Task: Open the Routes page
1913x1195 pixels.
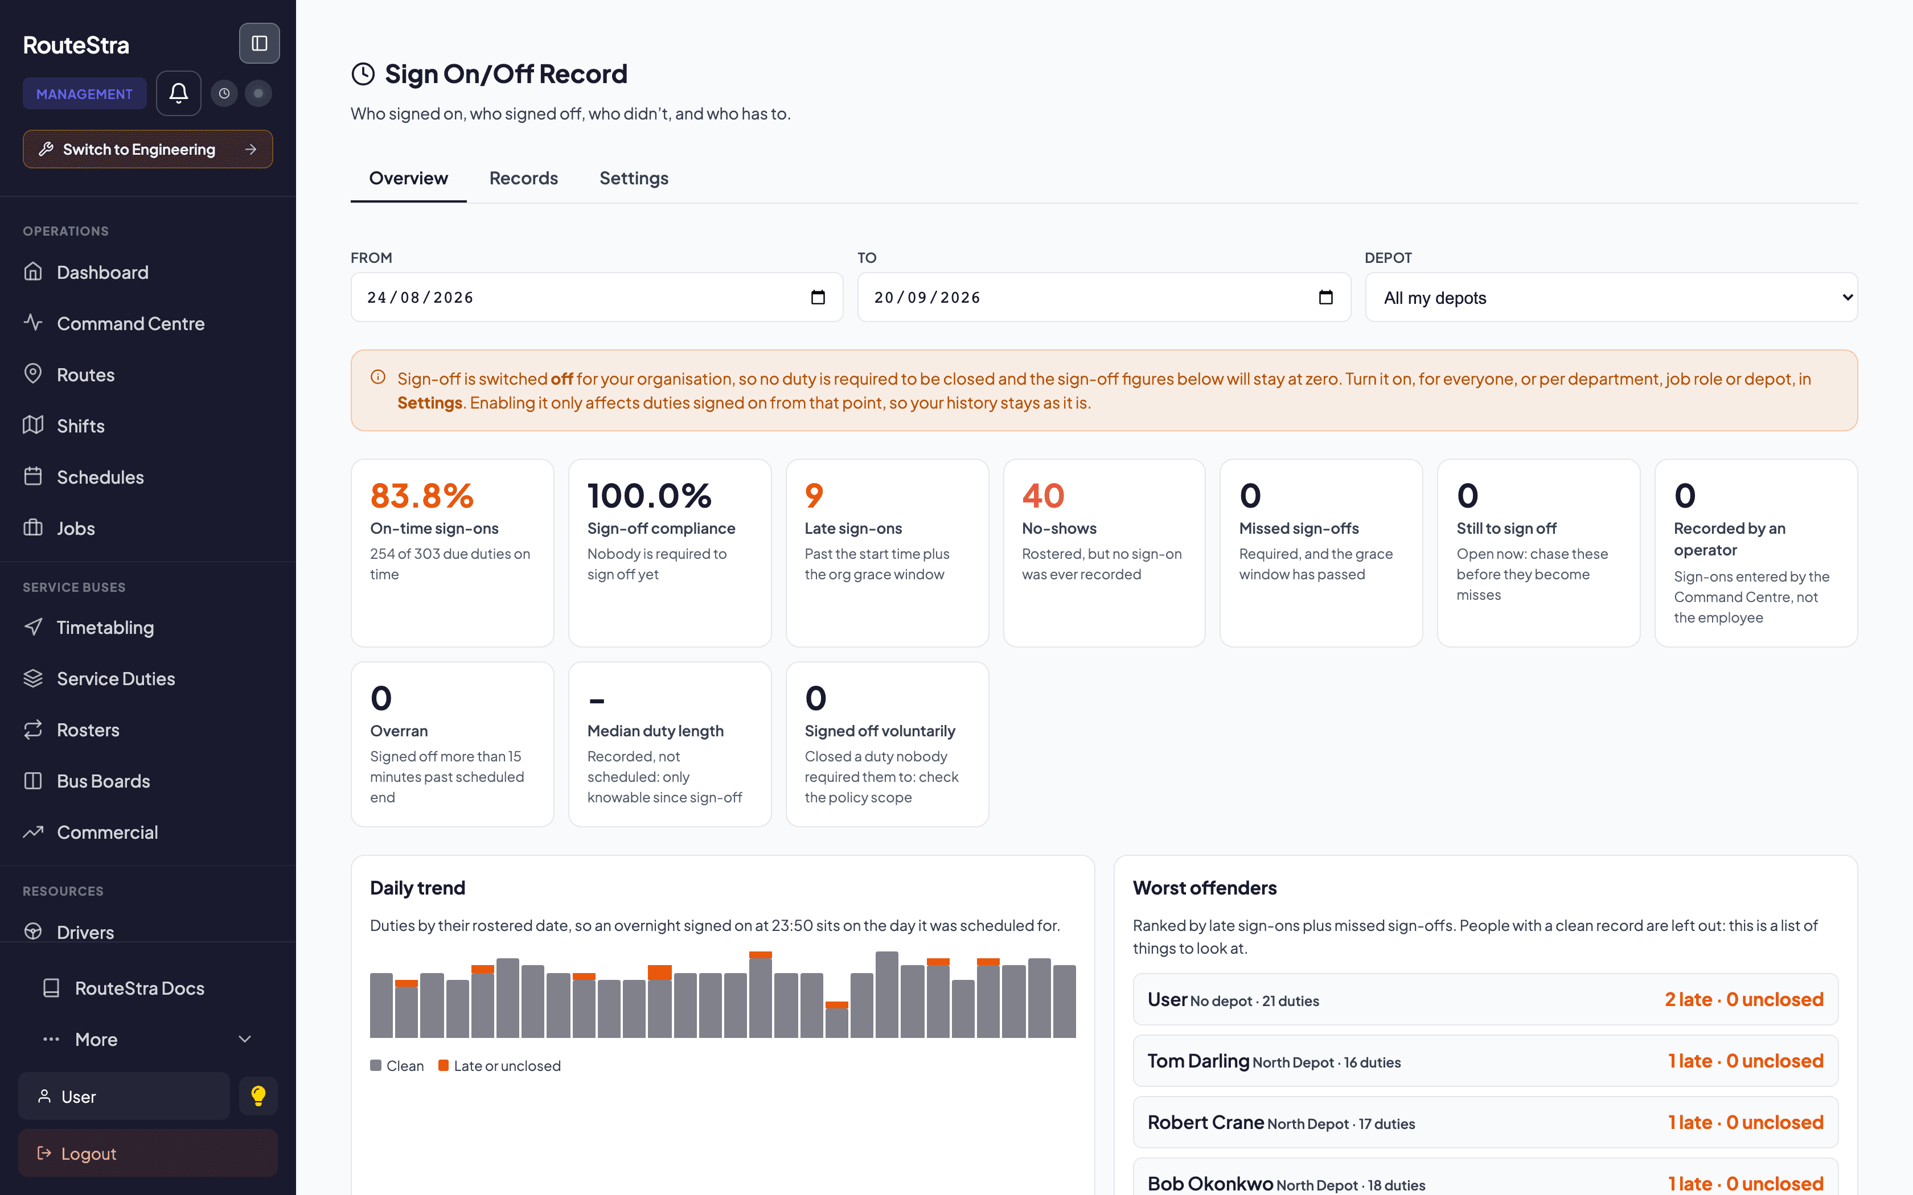Action: [x=148, y=374]
